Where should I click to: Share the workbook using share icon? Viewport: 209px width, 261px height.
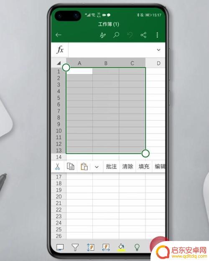click(143, 35)
